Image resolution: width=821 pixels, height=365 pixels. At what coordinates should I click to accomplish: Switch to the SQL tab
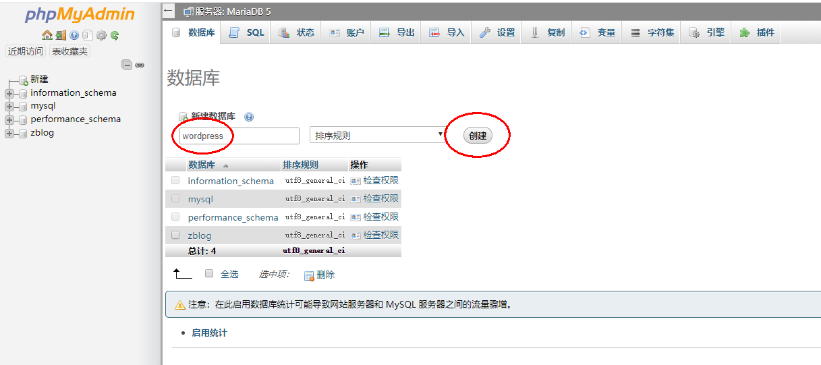click(x=248, y=32)
